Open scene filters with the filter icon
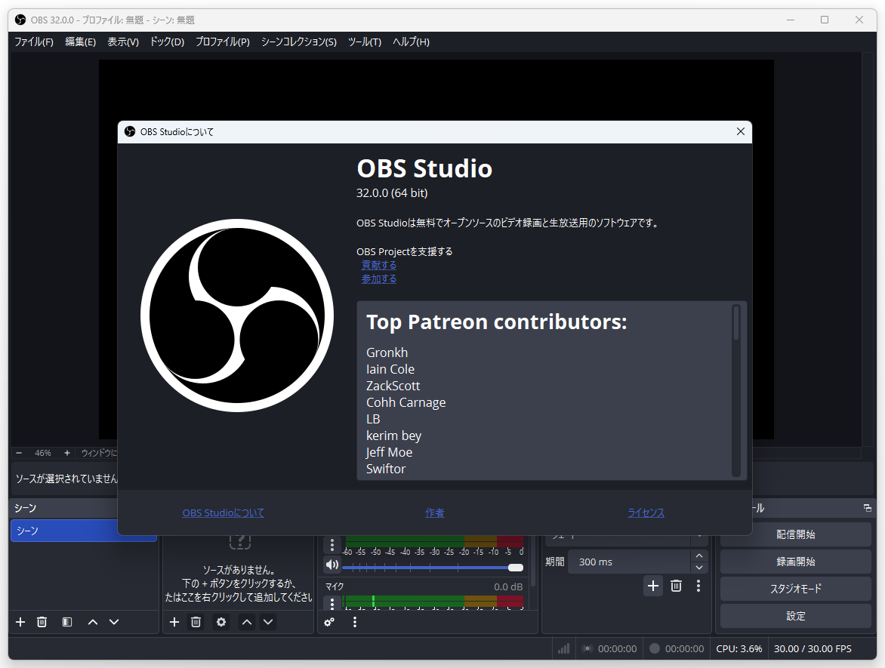 [66, 621]
